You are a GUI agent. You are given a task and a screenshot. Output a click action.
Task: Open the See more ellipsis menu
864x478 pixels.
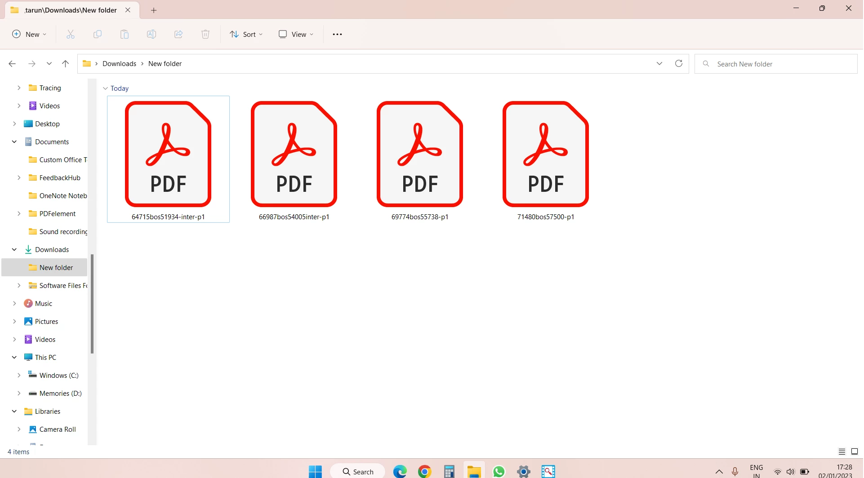(x=337, y=34)
